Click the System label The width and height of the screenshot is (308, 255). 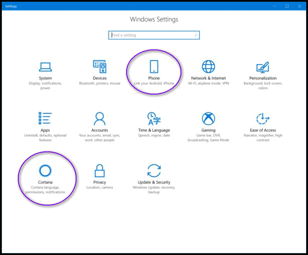[x=45, y=78]
